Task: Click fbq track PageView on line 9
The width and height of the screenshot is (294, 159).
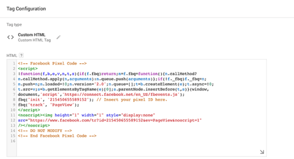Action: (49, 105)
